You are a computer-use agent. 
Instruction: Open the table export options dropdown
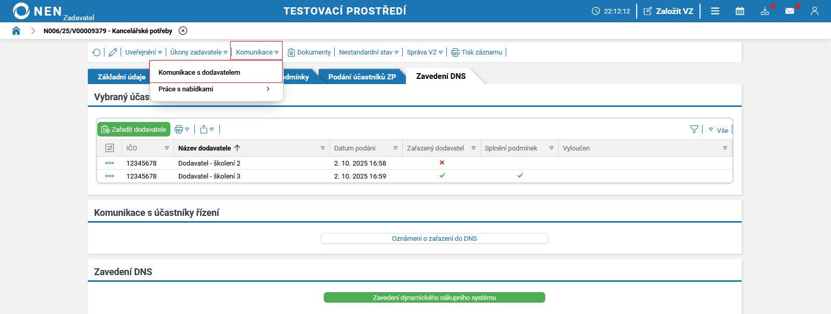207,129
